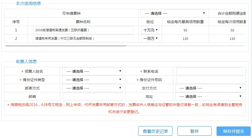Open the 支付方式 dropdown
Screen dimensions: 252x138
click(209, 88)
